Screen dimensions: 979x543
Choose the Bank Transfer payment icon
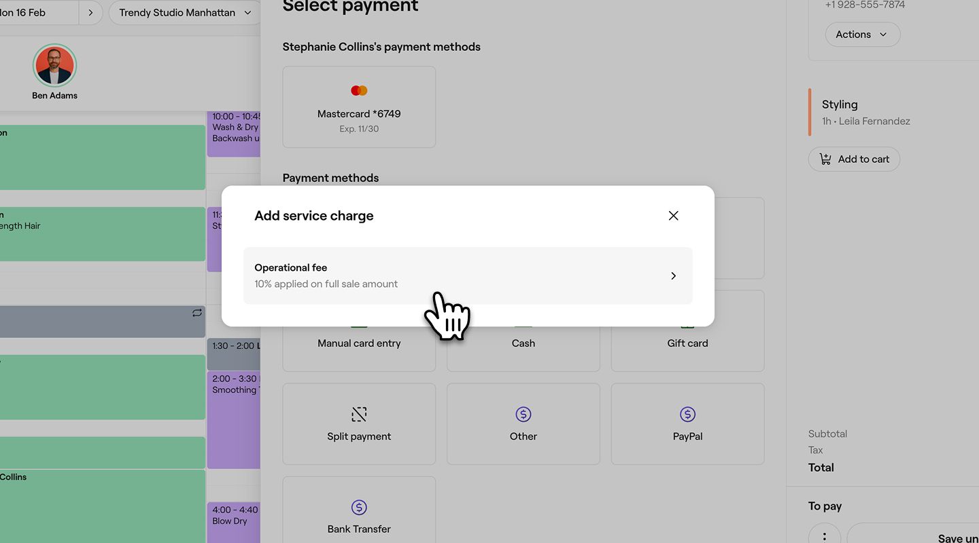pos(359,506)
